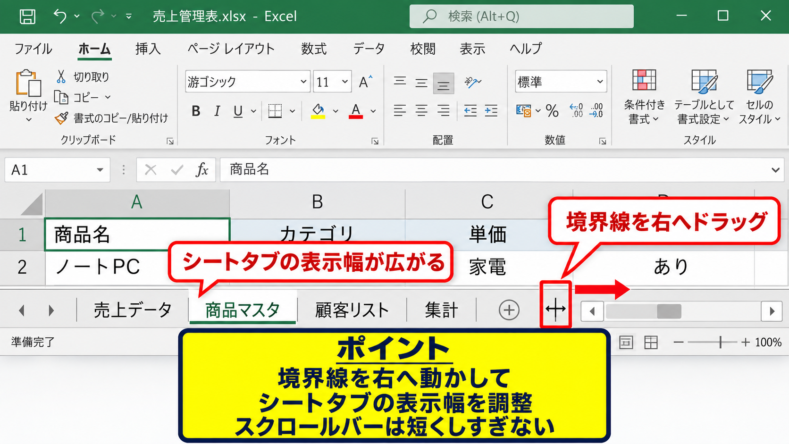The image size is (789, 444).
Task: Add a new sheet with plus icon
Action: (x=509, y=310)
